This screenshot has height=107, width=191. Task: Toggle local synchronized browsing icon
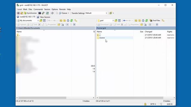76,21
